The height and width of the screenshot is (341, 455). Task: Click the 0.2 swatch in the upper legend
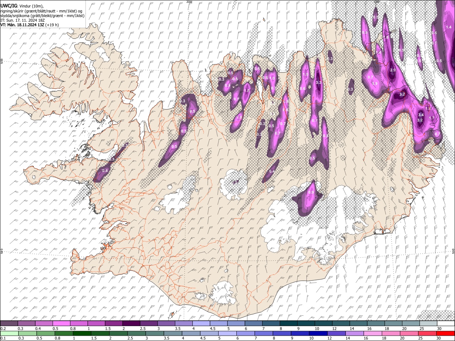click(x=9, y=324)
